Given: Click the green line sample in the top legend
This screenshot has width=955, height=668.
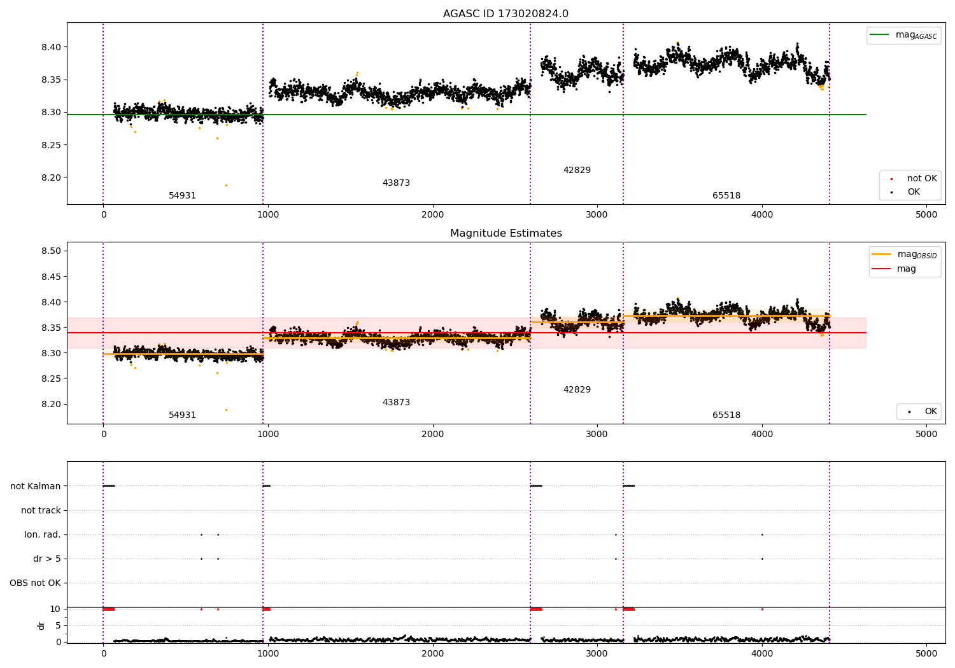Looking at the screenshot, I should tap(880, 35).
